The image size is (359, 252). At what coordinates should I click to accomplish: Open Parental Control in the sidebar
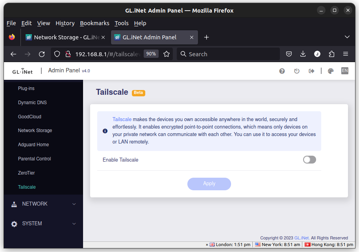[34, 159]
